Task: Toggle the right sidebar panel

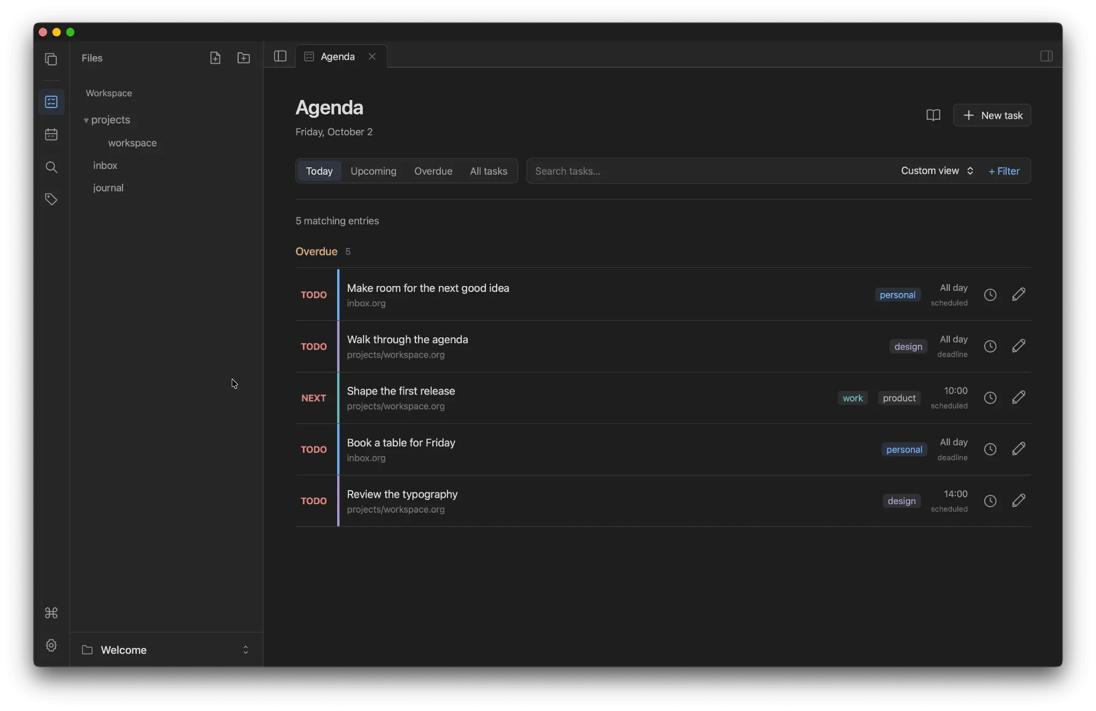Action: click(x=1046, y=56)
